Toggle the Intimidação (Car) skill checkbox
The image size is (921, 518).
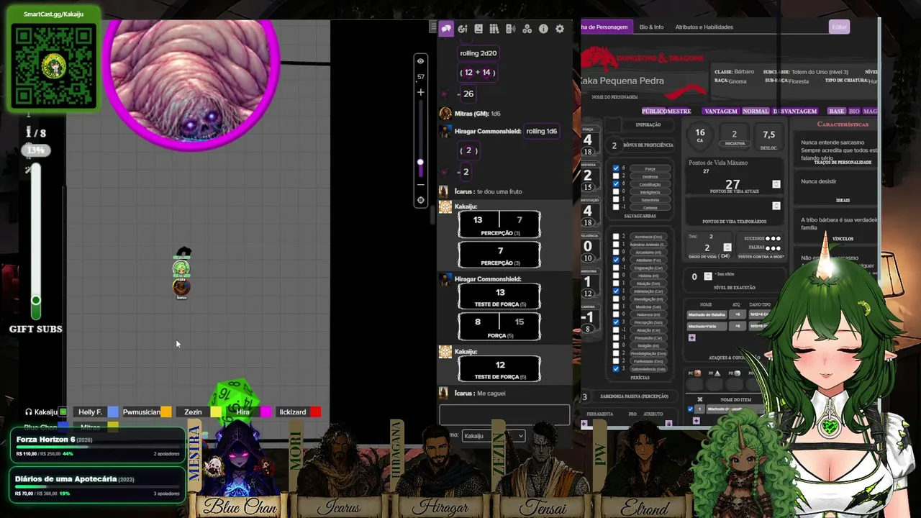coord(615,291)
